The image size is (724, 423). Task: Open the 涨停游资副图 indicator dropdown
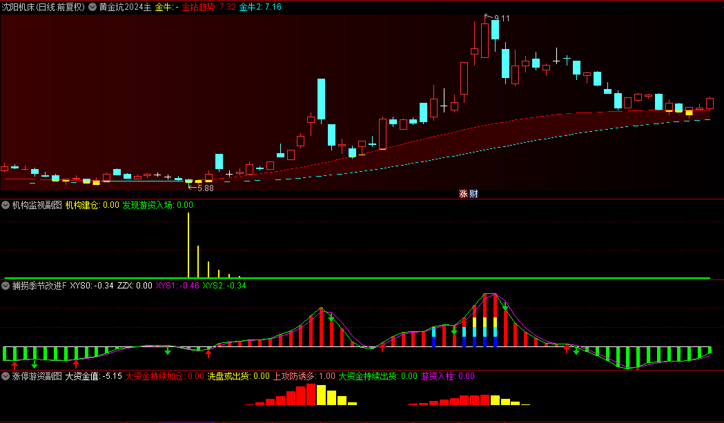(6, 376)
